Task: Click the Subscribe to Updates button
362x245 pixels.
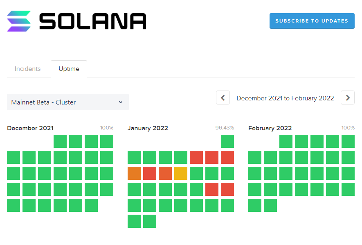Action: 312,21
